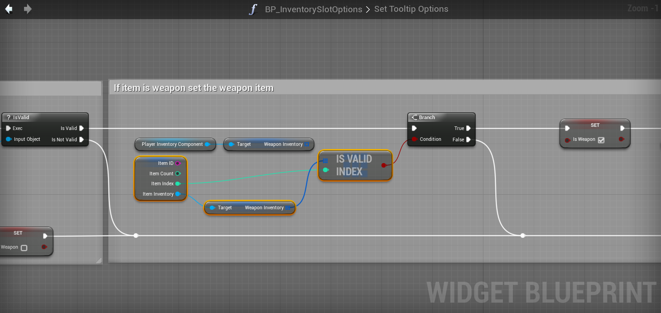Click the function icon in breadcrumb
Viewport: 661px width, 313px height.
(253, 9)
